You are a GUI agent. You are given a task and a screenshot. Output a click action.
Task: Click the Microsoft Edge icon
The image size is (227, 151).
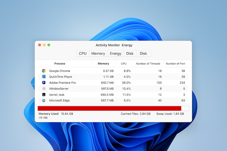tap(43, 100)
